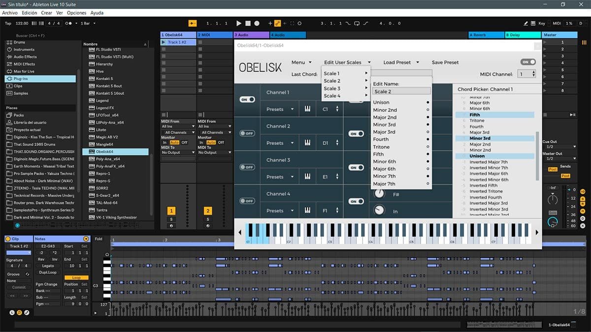Viewport: 591px width, 332px height.
Task: Click the Tap tempo button
Action: click(8, 23)
